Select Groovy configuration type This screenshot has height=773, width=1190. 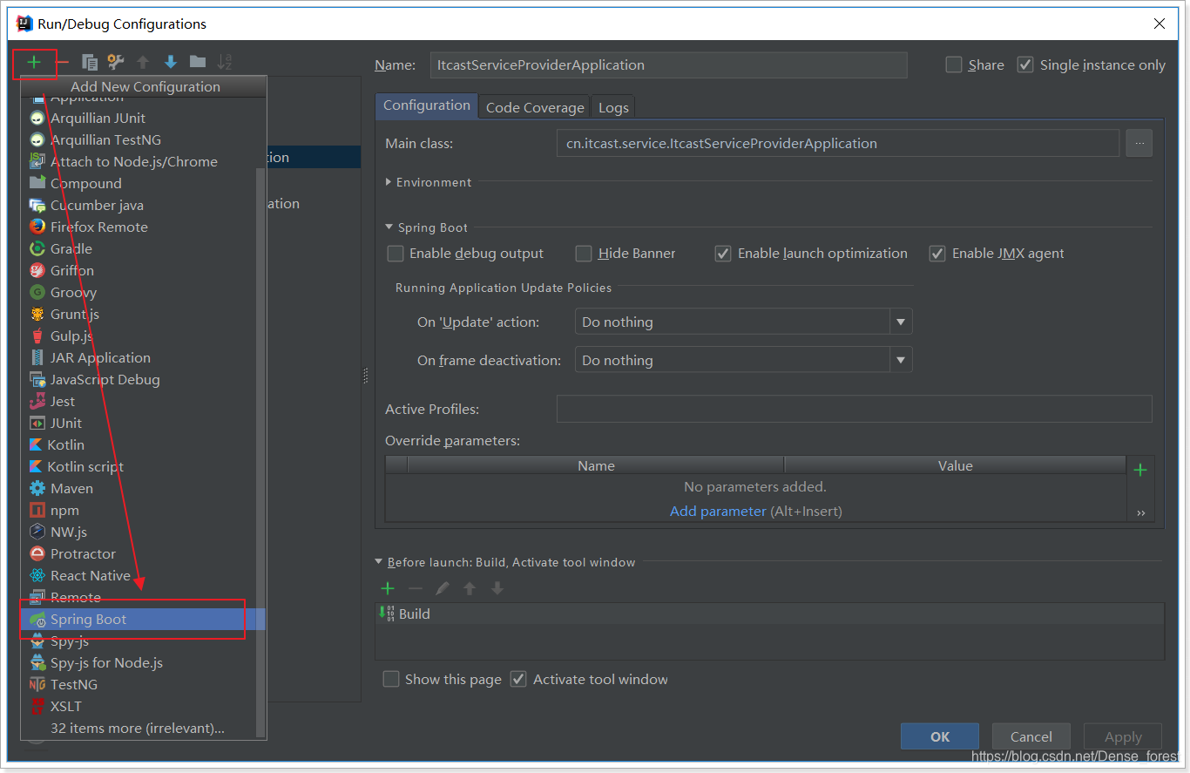pos(139,293)
